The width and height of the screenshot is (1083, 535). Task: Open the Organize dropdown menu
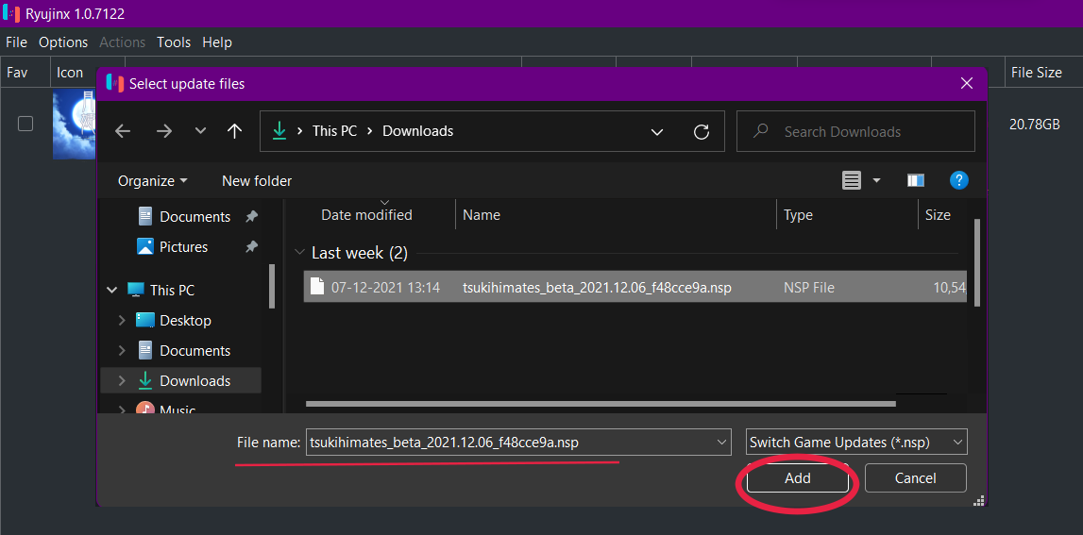153,181
